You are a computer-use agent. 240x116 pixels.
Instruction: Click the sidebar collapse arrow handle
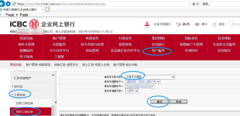coord(56,102)
